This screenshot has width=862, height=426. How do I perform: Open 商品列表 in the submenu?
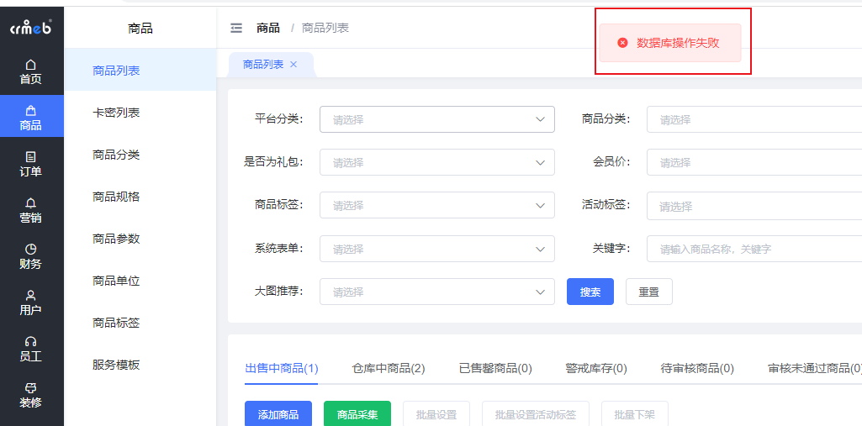click(140, 71)
